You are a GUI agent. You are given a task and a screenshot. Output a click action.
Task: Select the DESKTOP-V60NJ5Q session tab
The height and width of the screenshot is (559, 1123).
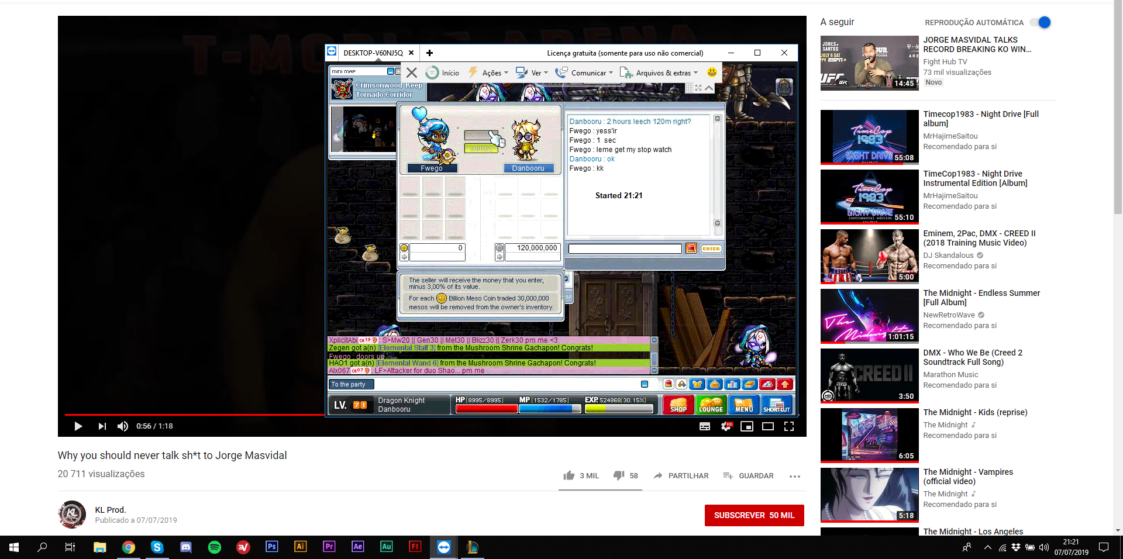(x=373, y=53)
